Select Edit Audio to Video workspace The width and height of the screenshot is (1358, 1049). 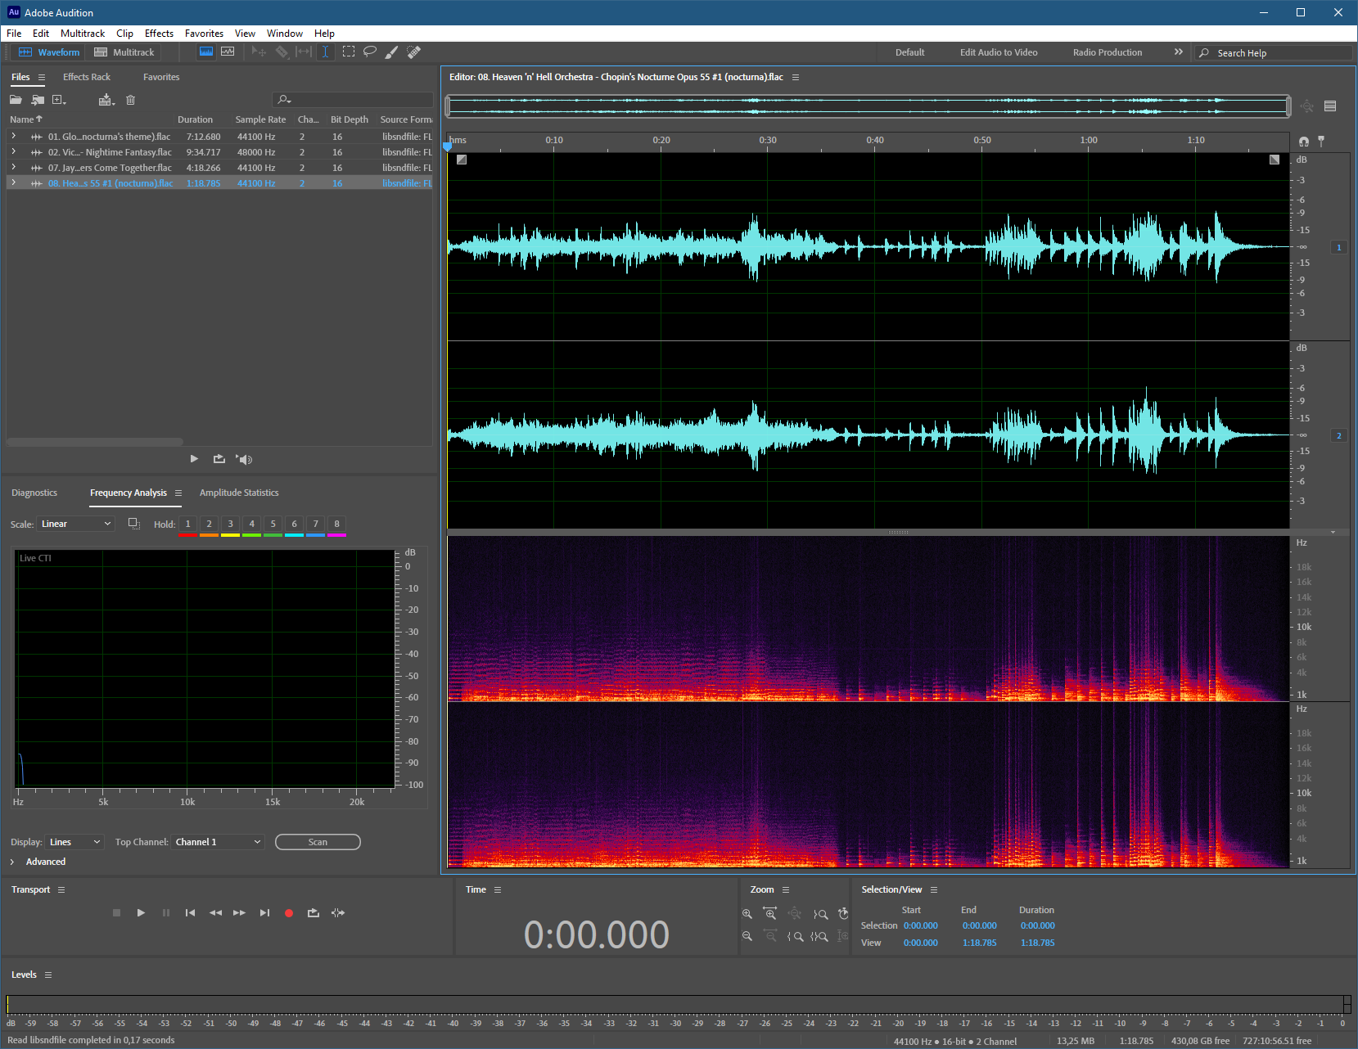[x=999, y=52]
